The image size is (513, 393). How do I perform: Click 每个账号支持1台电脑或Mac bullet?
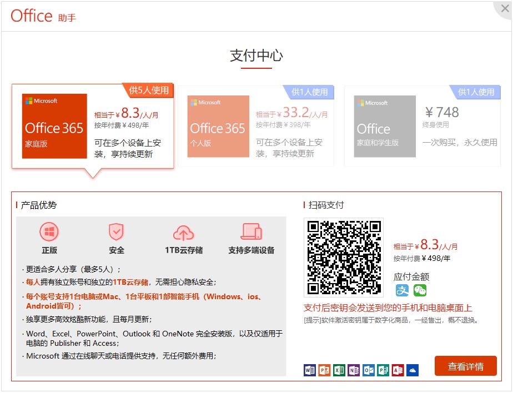[144, 301]
